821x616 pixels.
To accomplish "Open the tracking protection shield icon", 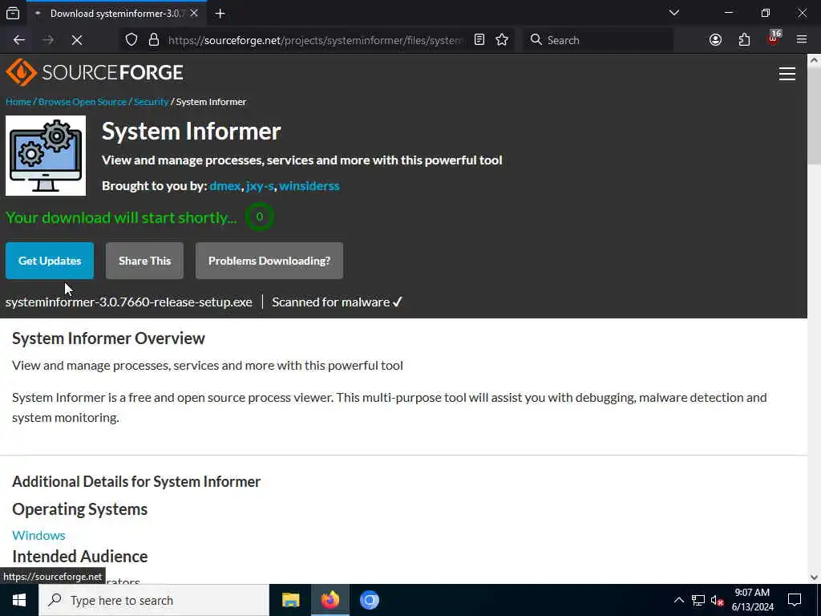I will (x=131, y=40).
